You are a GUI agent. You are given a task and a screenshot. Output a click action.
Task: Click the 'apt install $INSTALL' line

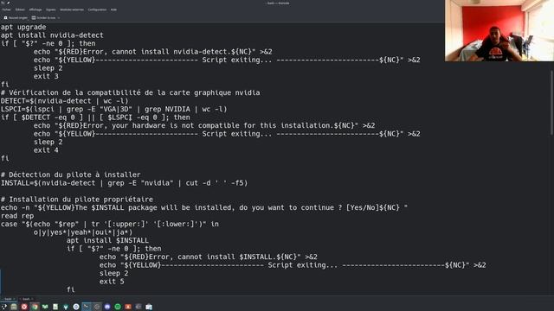pos(107,240)
